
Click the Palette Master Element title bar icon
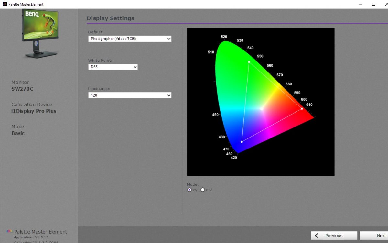(5, 4)
